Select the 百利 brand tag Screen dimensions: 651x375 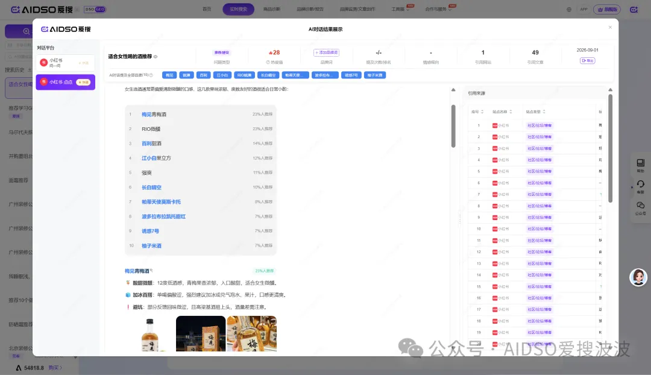[204, 75]
